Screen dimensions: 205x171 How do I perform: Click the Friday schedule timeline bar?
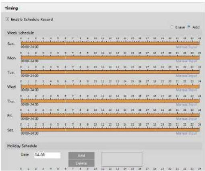pyautogui.click(x=110, y=115)
